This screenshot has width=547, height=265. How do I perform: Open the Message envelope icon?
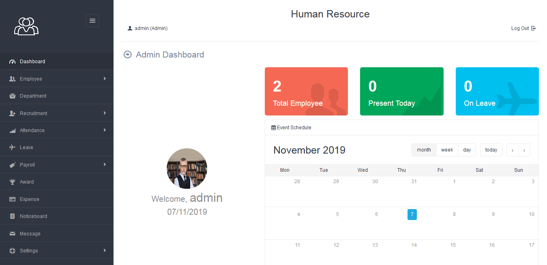(x=11, y=233)
